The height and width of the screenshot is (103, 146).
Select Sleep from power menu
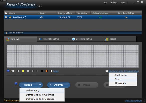coord(123,79)
